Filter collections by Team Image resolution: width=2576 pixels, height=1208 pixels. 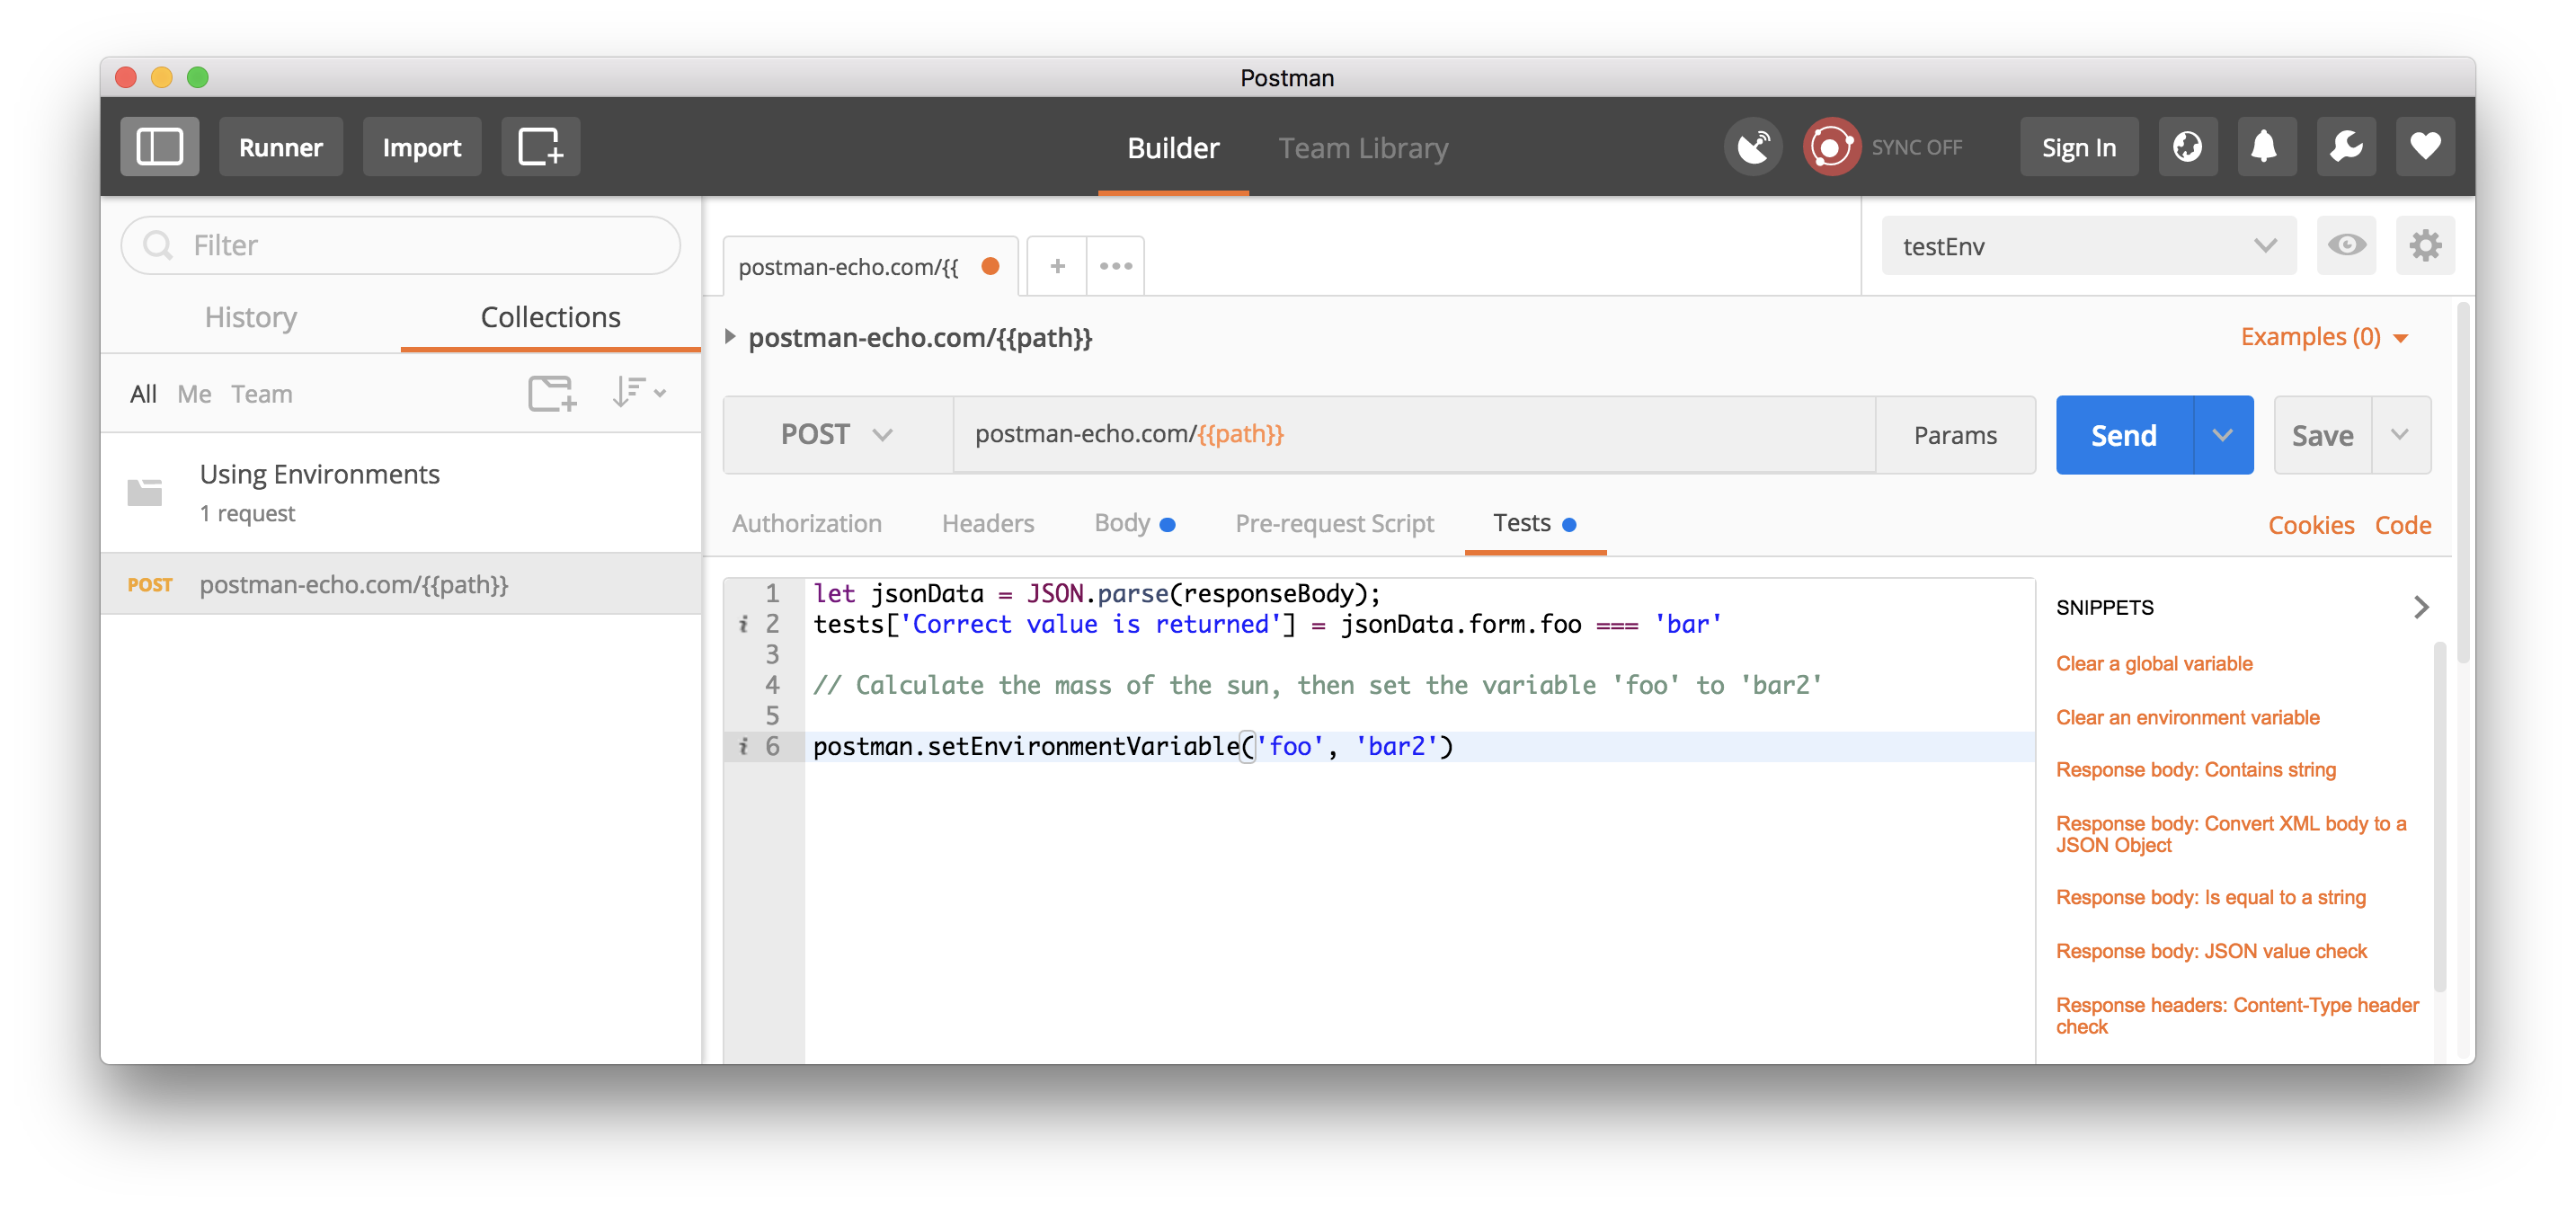click(x=262, y=394)
